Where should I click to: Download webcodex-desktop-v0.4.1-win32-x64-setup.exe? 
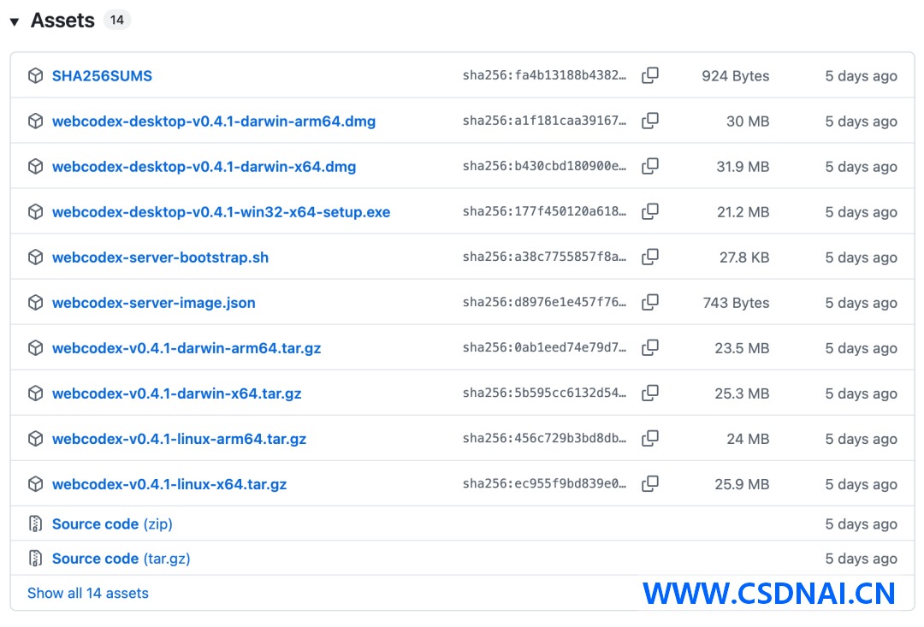[x=221, y=212]
